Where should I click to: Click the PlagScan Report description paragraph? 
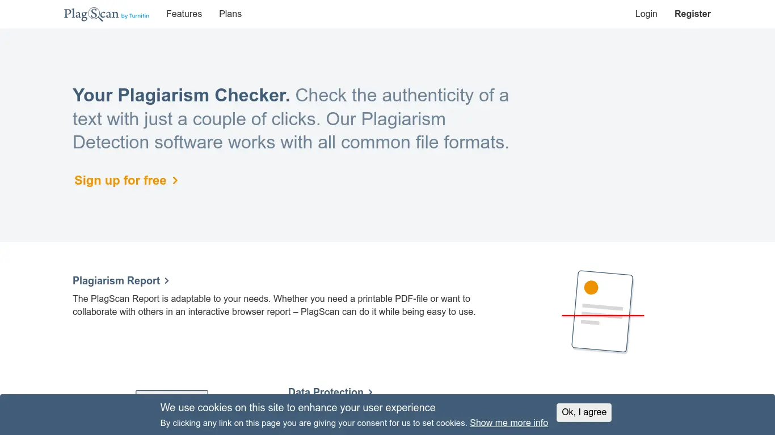[x=274, y=305]
